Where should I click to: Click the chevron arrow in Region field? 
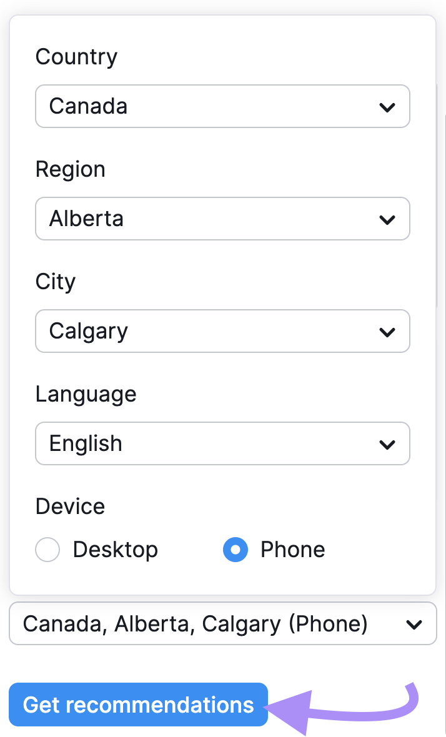387,219
